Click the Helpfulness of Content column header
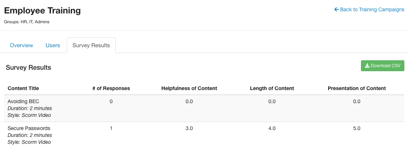 (x=189, y=88)
